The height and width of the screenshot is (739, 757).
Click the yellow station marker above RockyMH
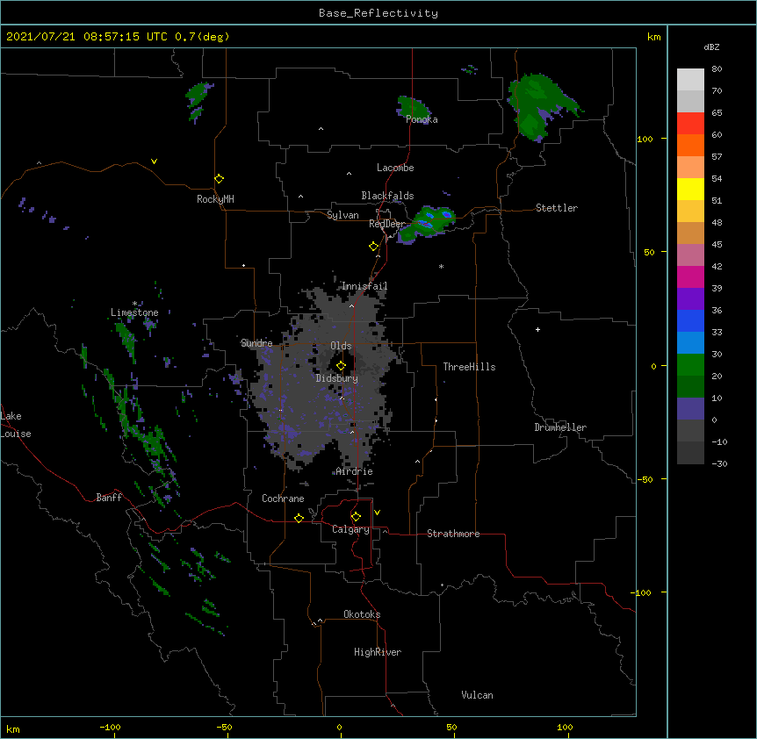tap(219, 179)
